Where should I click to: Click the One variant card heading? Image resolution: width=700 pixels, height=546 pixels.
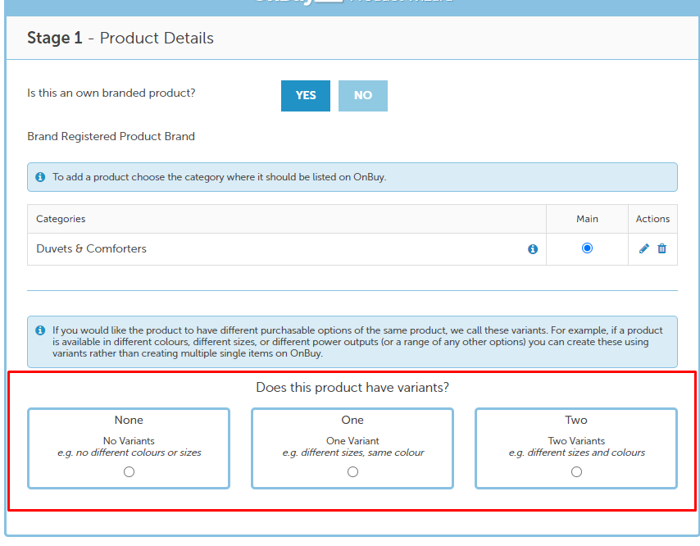[x=352, y=420]
